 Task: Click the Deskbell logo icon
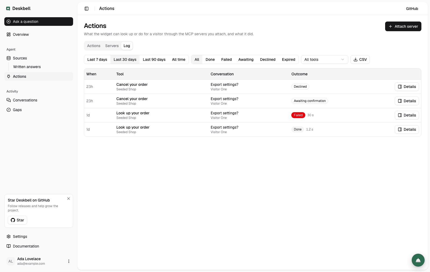pyautogui.click(x=8, y=9)
